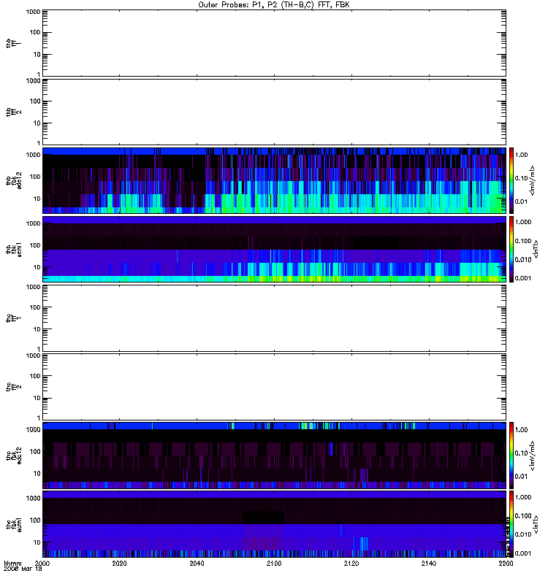548x584 pixels.
Task: Click the 2140 time axis label
Action: tap(429, 563)
